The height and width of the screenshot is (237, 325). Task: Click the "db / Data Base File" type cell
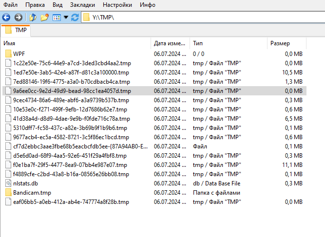pyautogui.click(x=217, y=183)
